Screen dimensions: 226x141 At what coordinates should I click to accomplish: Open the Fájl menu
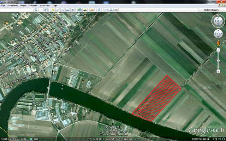point(3,6)
